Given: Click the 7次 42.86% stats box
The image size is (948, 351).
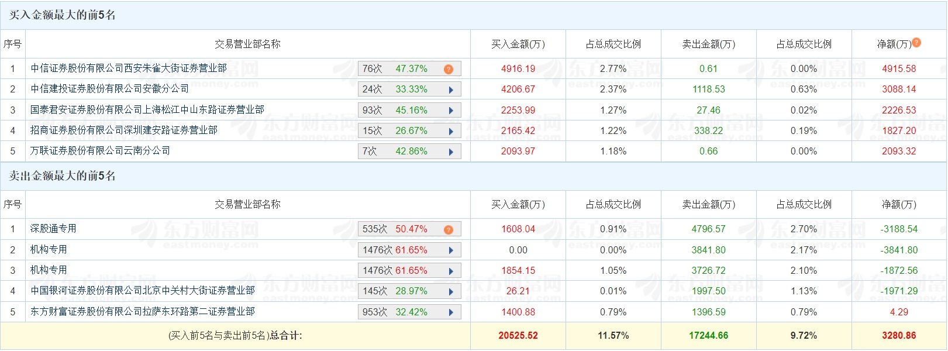Looking at the screenshot, I should pos(409,151).
